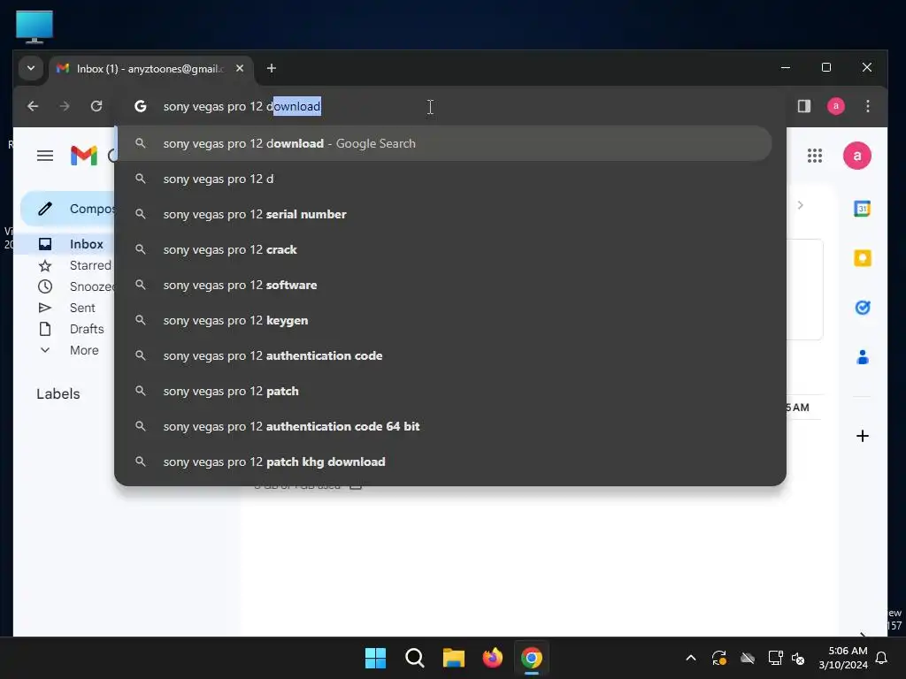Screen dimensions: 906x679
Task: Open a new browser tab
Action: (x=272, y=68)
